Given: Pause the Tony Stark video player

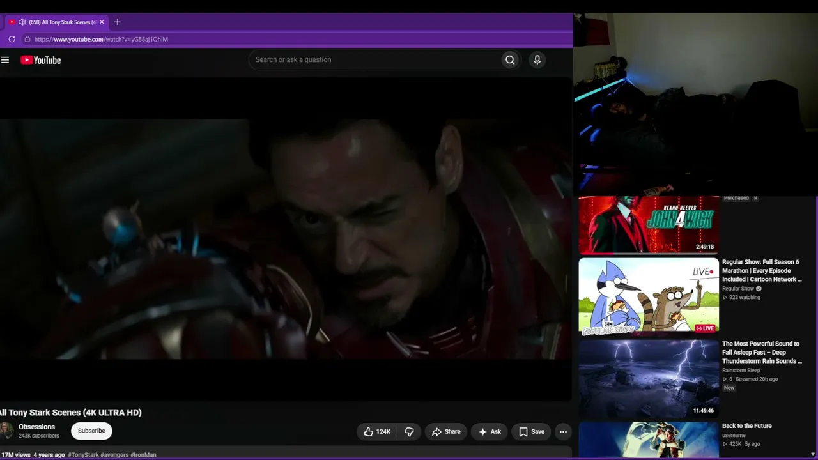Looking at the screenshot, I should point(286,240).
